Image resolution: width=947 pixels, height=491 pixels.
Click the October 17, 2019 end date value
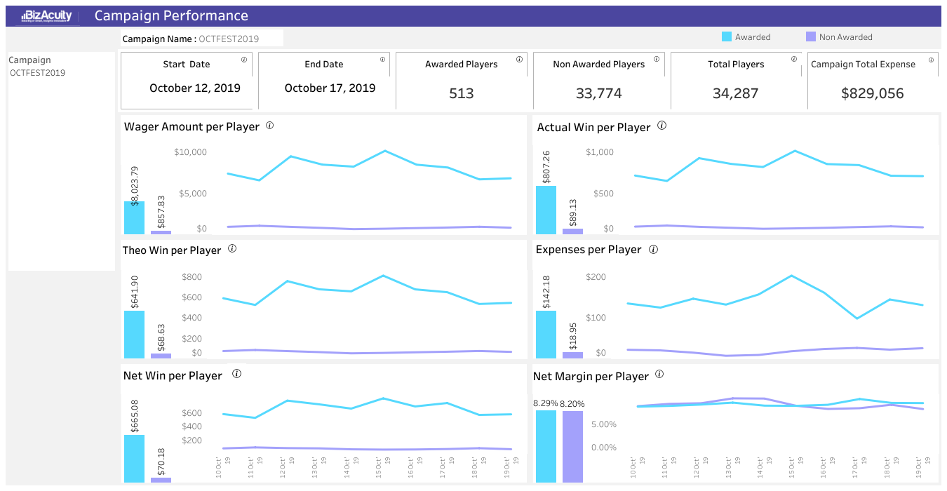pyautogui.click(x=330, y=88)
